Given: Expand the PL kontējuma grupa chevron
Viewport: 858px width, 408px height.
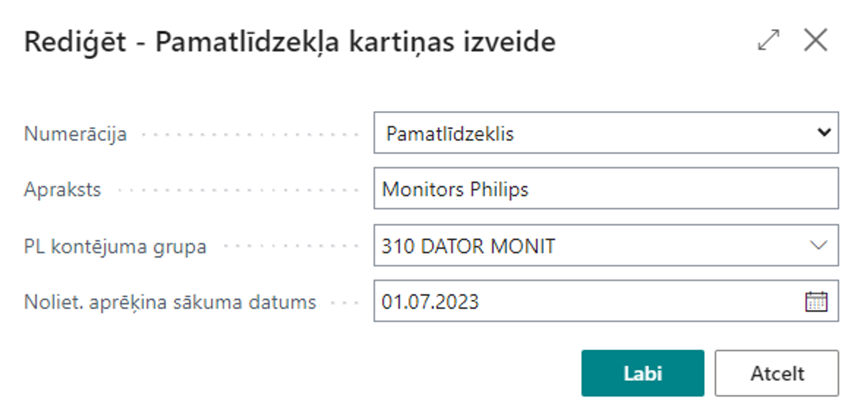Looking at the screenshot, I should 818,246.
